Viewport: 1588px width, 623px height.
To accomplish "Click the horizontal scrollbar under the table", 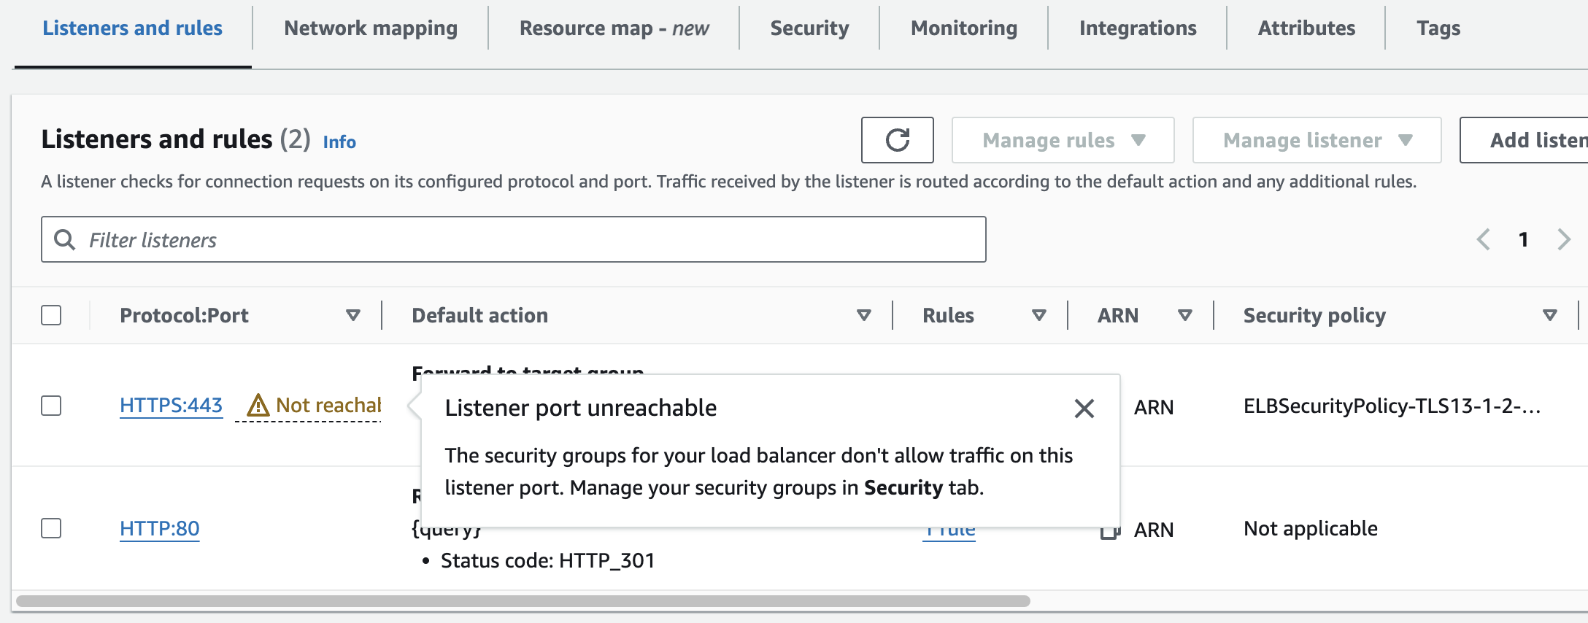I will pyautogui.click(x=523, y=601).
